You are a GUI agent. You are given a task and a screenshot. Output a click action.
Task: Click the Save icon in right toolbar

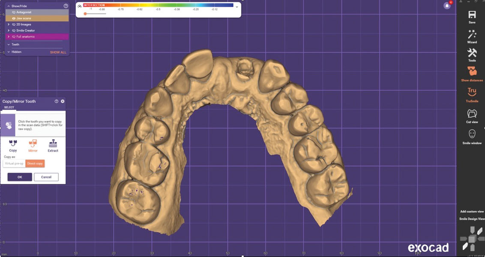pyautogui.click(x=472, y=15)
